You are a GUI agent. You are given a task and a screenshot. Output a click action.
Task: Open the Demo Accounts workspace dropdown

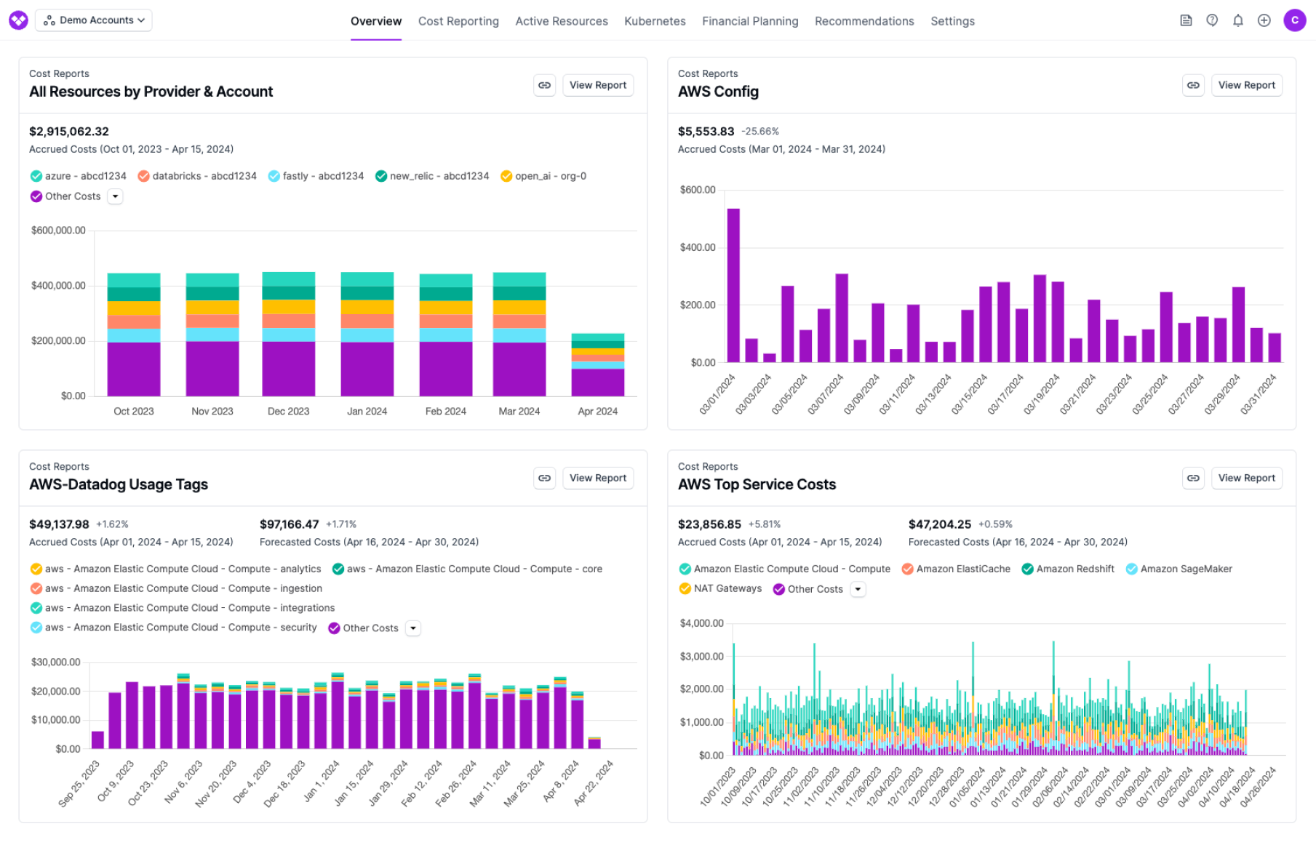pyautogui.click(x=94, y=20)
